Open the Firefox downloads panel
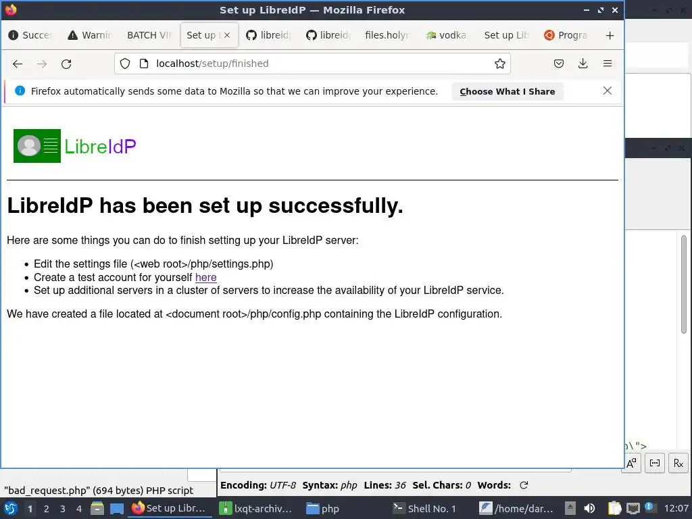692x519 pixels. click(x=583, y=64)
